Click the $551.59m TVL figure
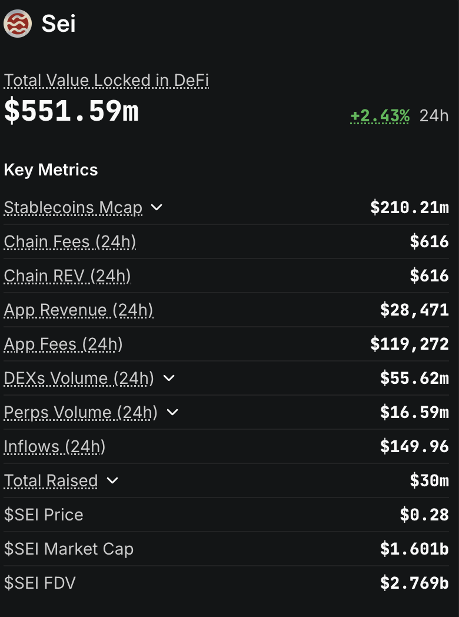Screen dimensions: 459x617 71,111
